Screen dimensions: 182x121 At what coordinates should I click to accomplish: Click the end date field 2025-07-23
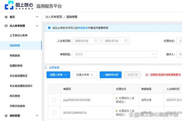116,41
